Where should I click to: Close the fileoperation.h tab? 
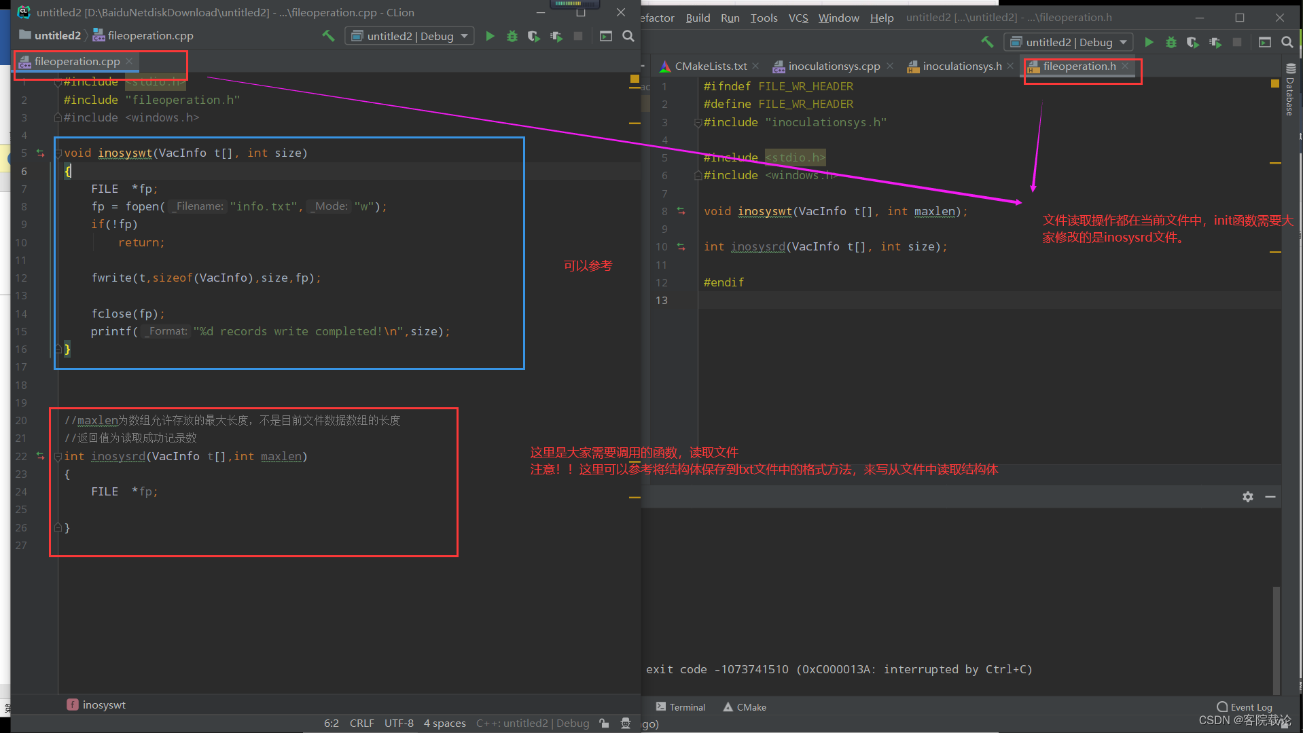pyautogui.click(x=1125, y=67)
